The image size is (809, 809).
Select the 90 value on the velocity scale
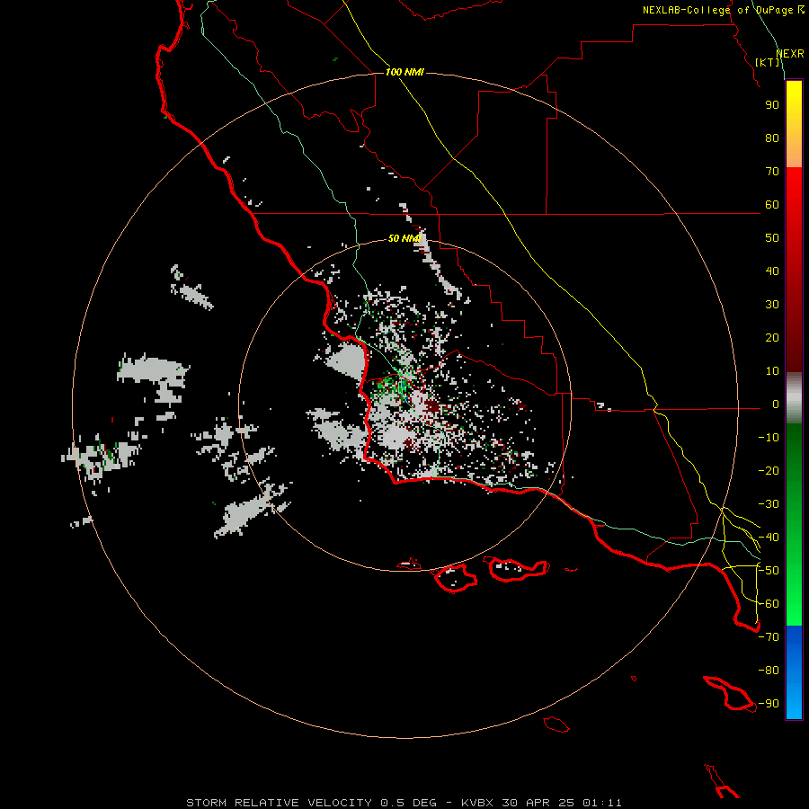pyautogui.click(x=772, y=105)
